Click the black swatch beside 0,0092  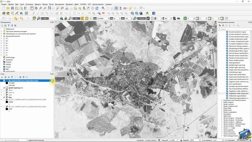coord(7,102)
